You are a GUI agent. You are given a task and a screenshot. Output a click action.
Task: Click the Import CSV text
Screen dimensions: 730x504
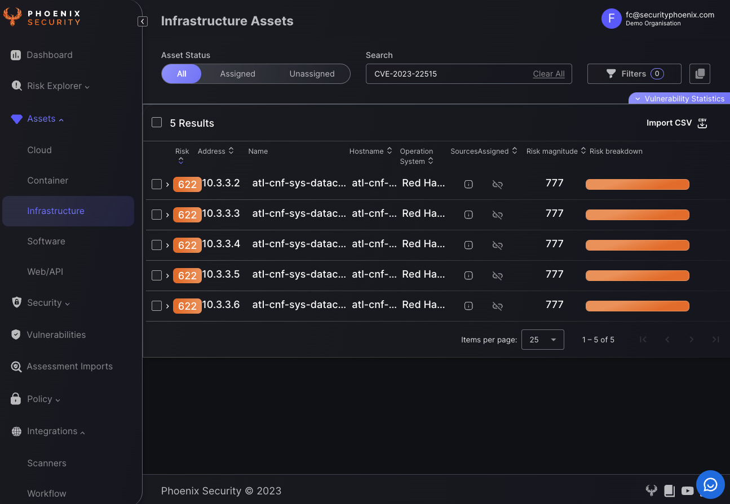coord(669,123)
